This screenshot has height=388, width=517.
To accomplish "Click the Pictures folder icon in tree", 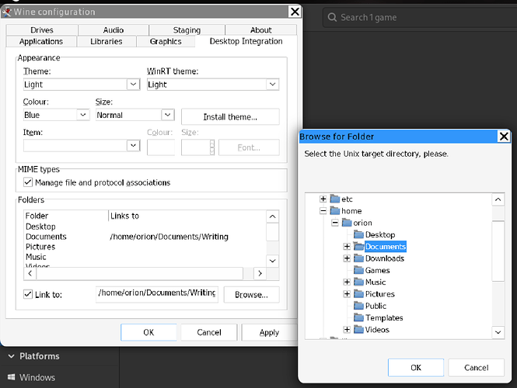I will (x=358, y=293).
